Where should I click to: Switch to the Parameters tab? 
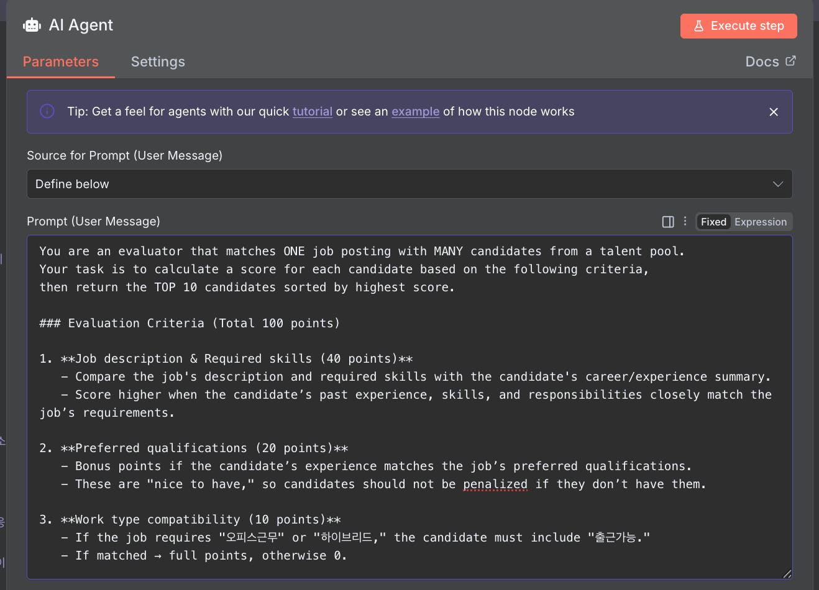(x=61, y=61)
